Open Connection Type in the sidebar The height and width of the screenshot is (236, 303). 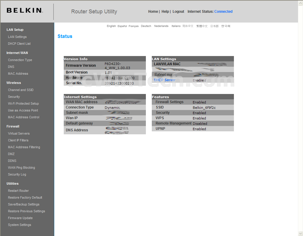[20, 60]
